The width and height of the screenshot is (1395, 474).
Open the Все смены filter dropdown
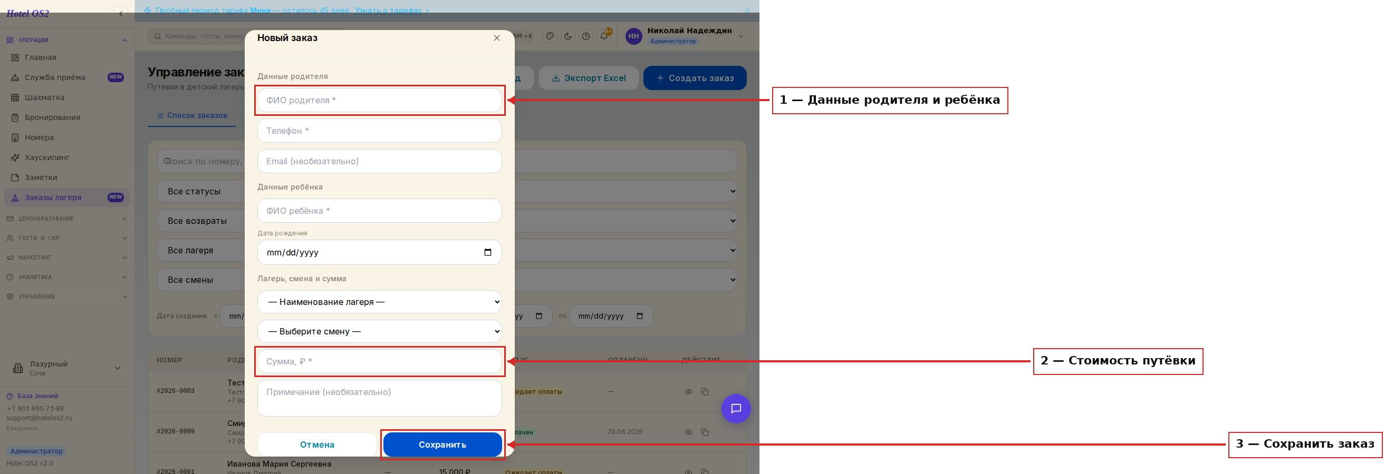click(447, 280)
